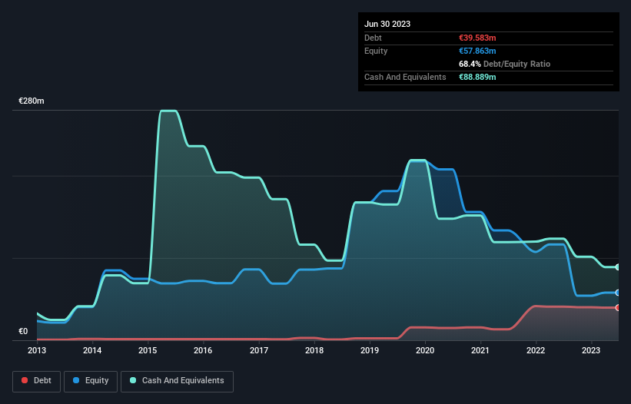Viewport: 631px width, 404px height.
Task: Click the €280m y-axis label
Action: pyautogui.click(x=32, y=101)
